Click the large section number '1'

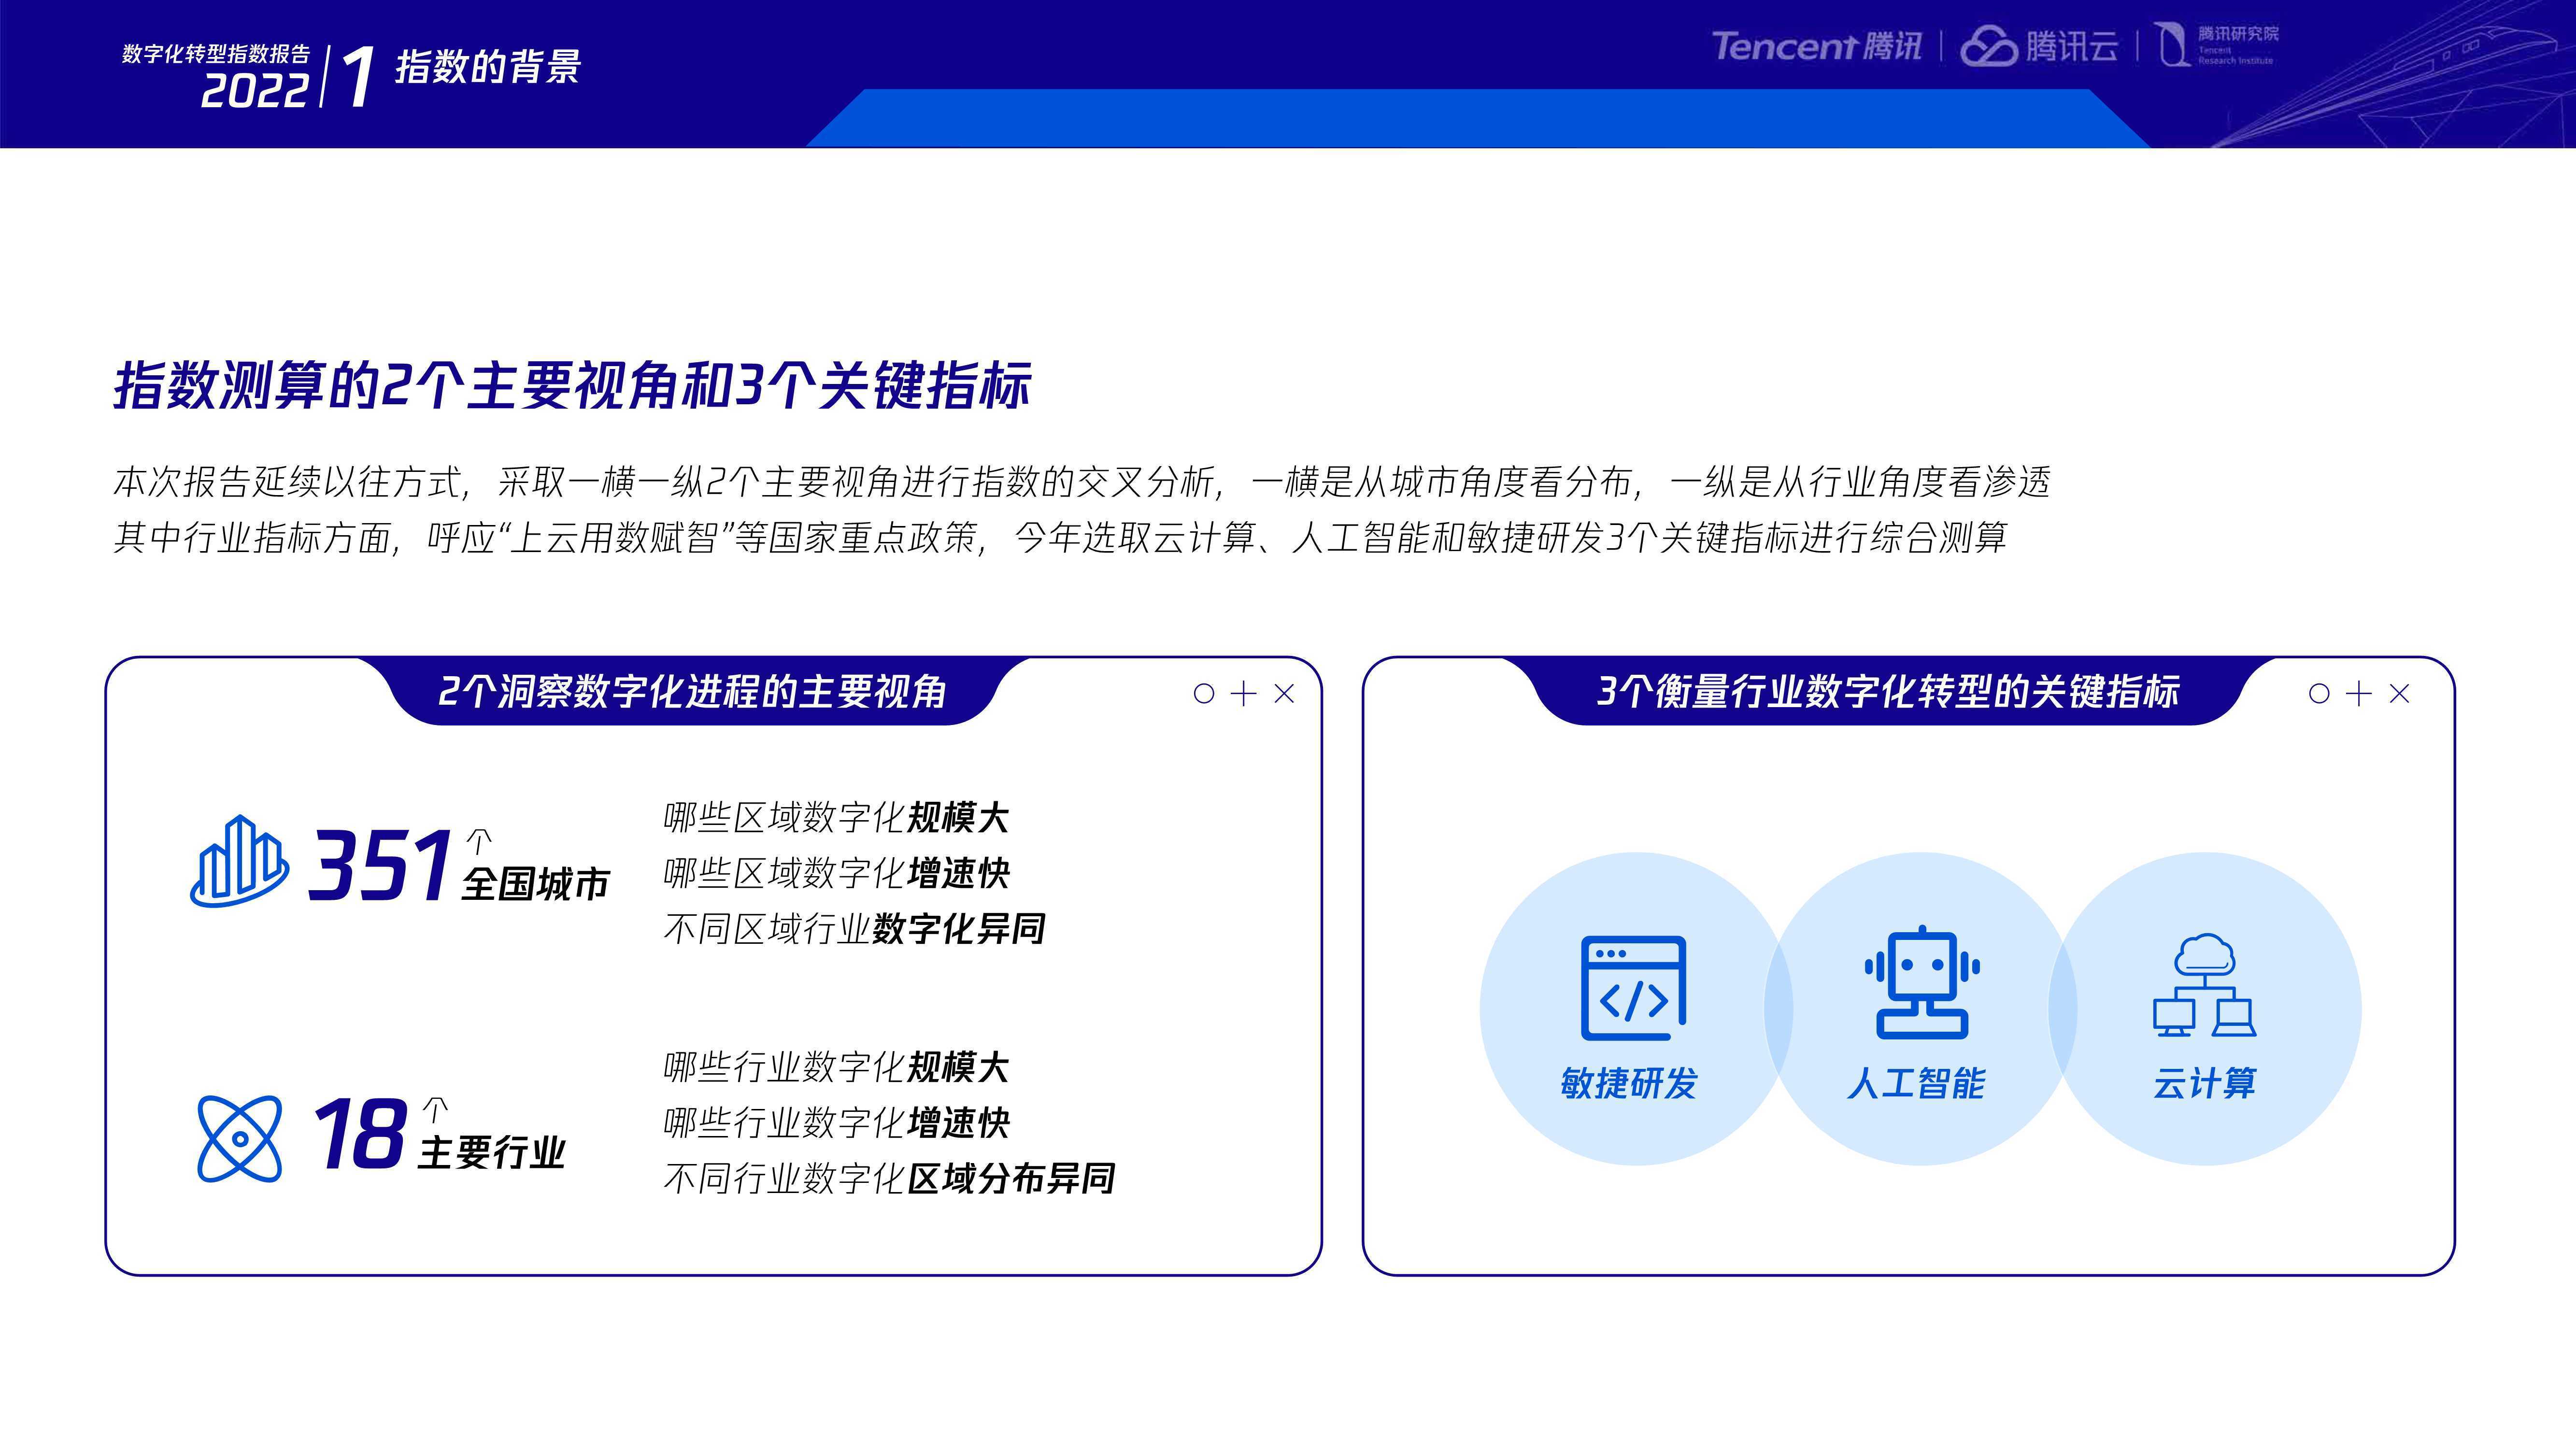coord(358,77)
